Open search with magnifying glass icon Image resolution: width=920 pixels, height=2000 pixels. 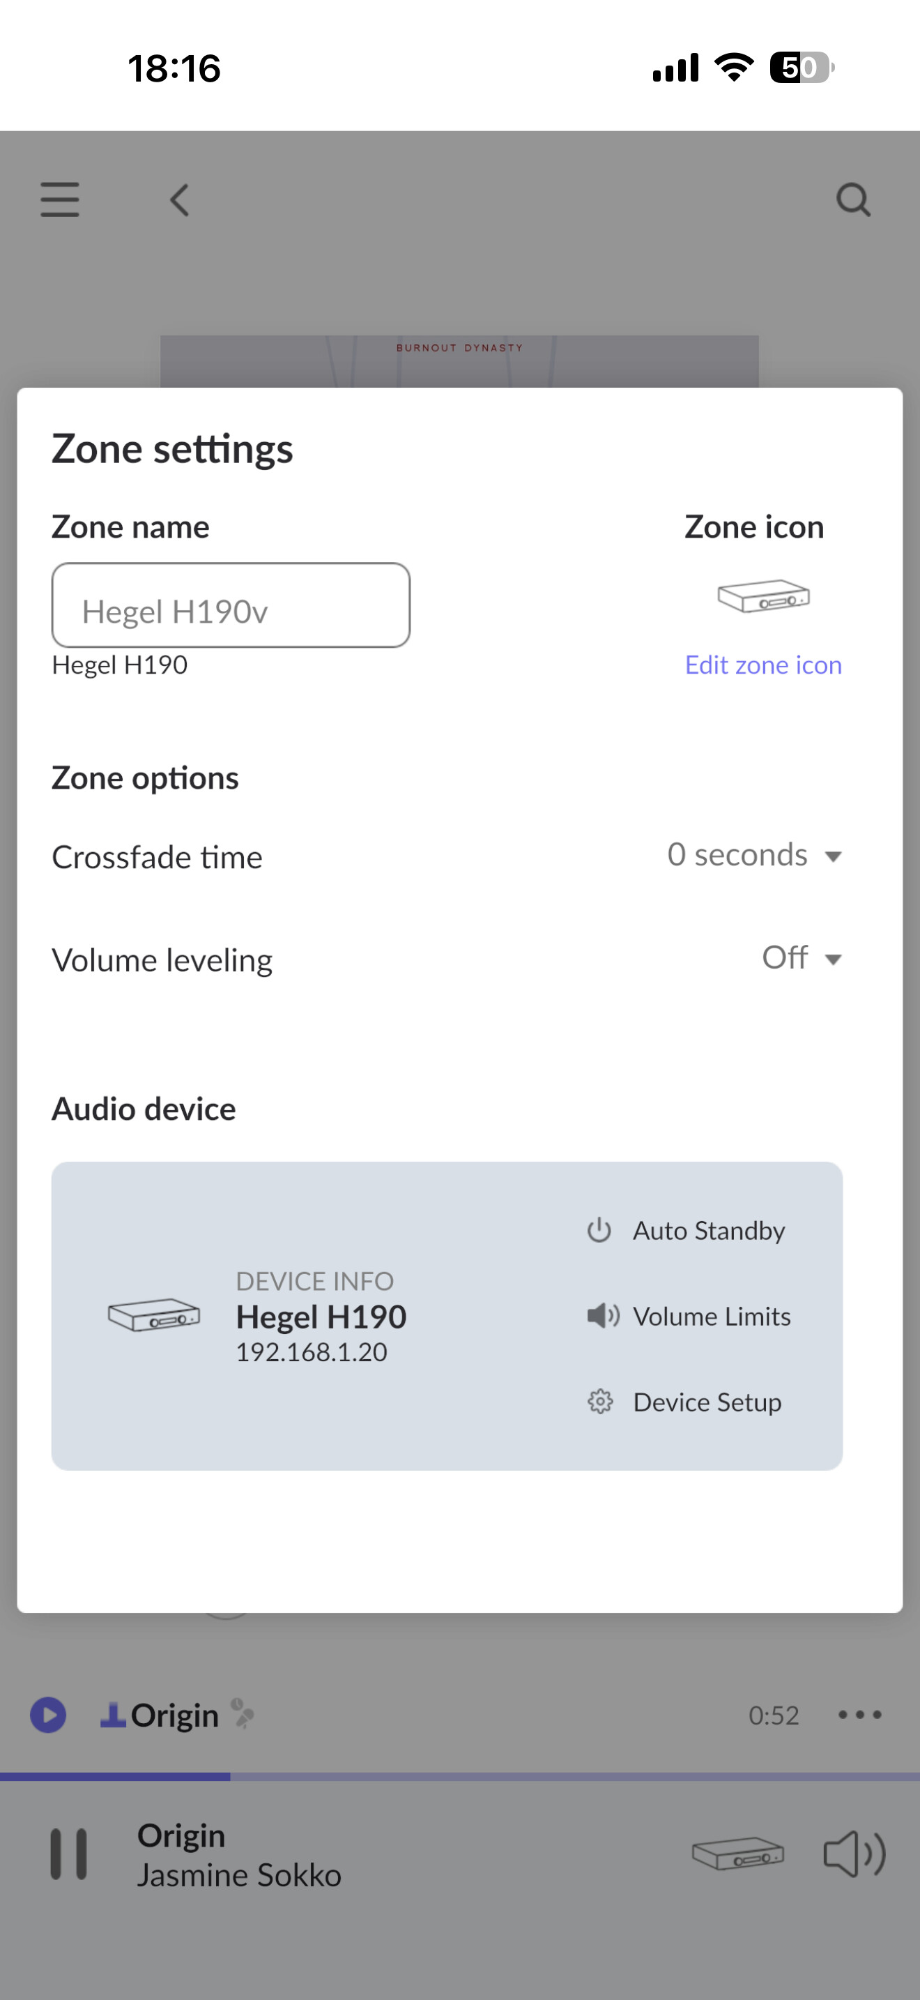coord(852,199)
